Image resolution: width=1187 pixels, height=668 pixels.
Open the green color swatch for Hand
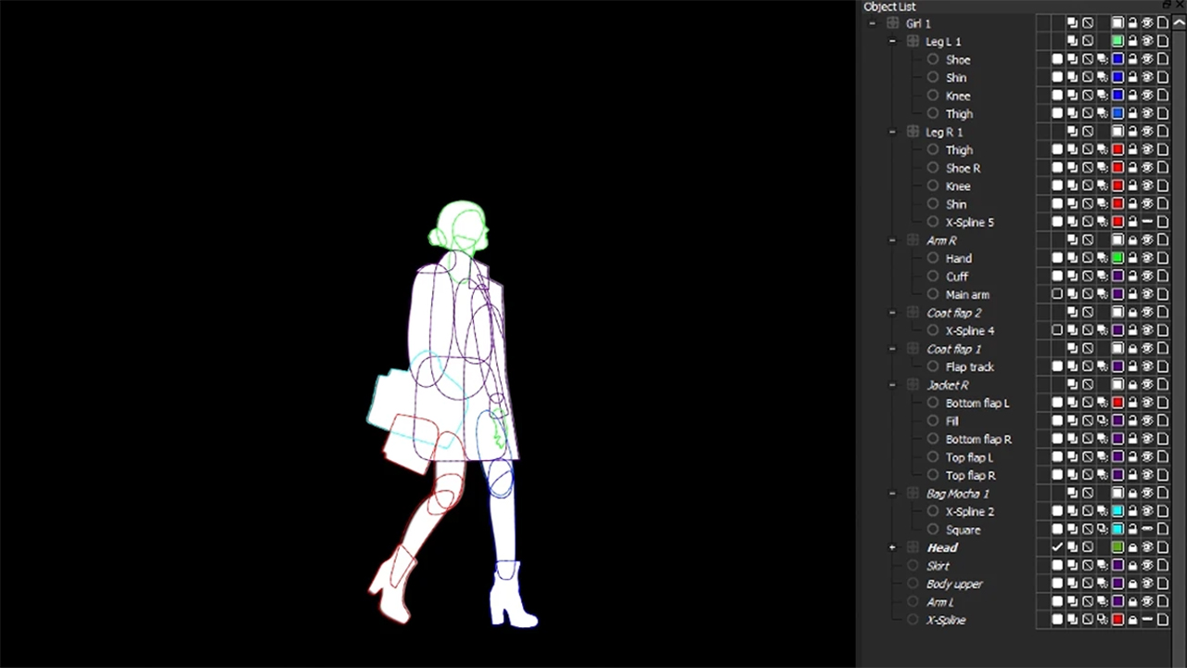pyautogui.click(x=1117, y=258)
